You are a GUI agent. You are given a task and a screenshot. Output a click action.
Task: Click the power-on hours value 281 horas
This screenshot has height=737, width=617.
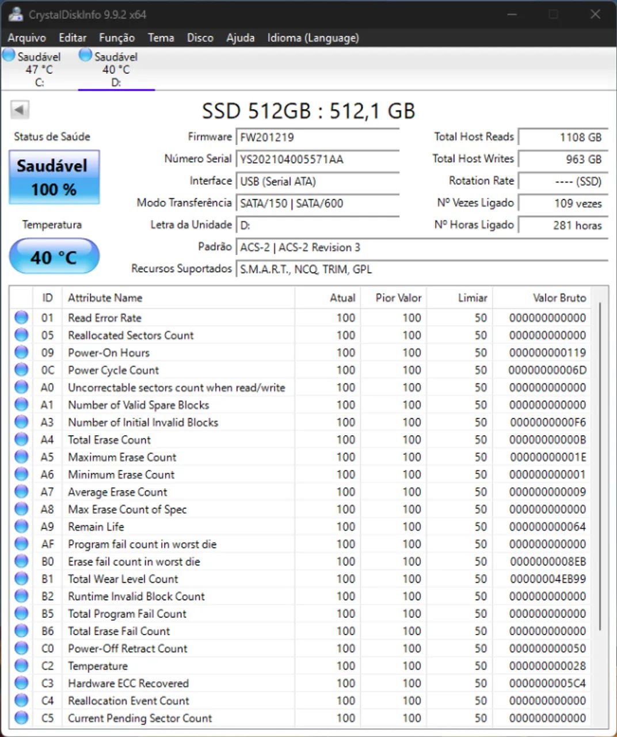[x=563, y=225]
